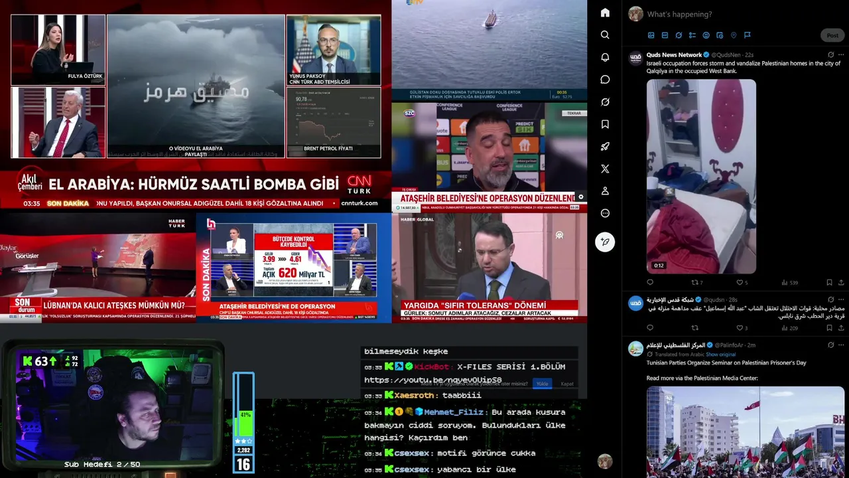Add a GIF from composer toolbar
849x478 pixels.
[x=665, y=35]
